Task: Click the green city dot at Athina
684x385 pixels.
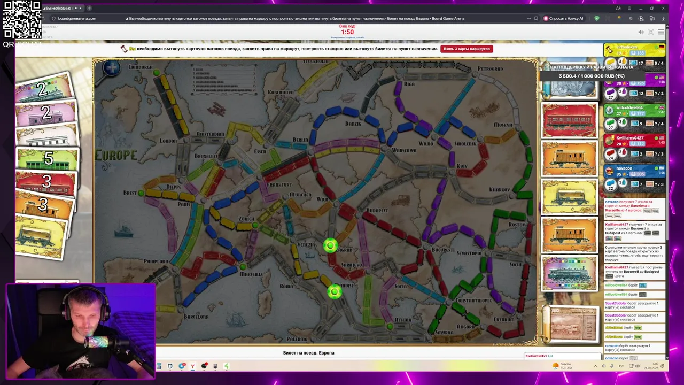Action: tap(390, 326)
